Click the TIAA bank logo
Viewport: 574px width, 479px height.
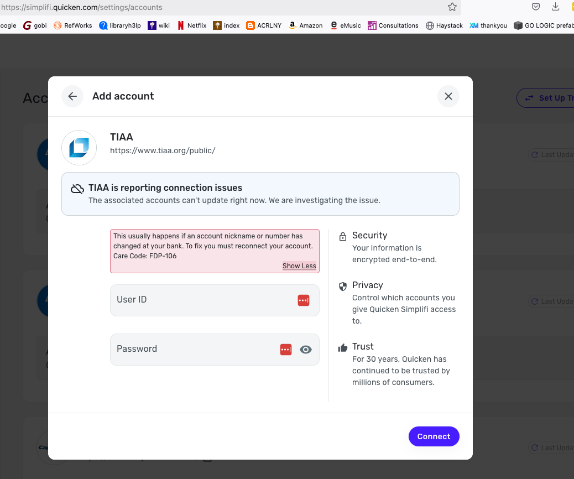[x=79, y=148]
